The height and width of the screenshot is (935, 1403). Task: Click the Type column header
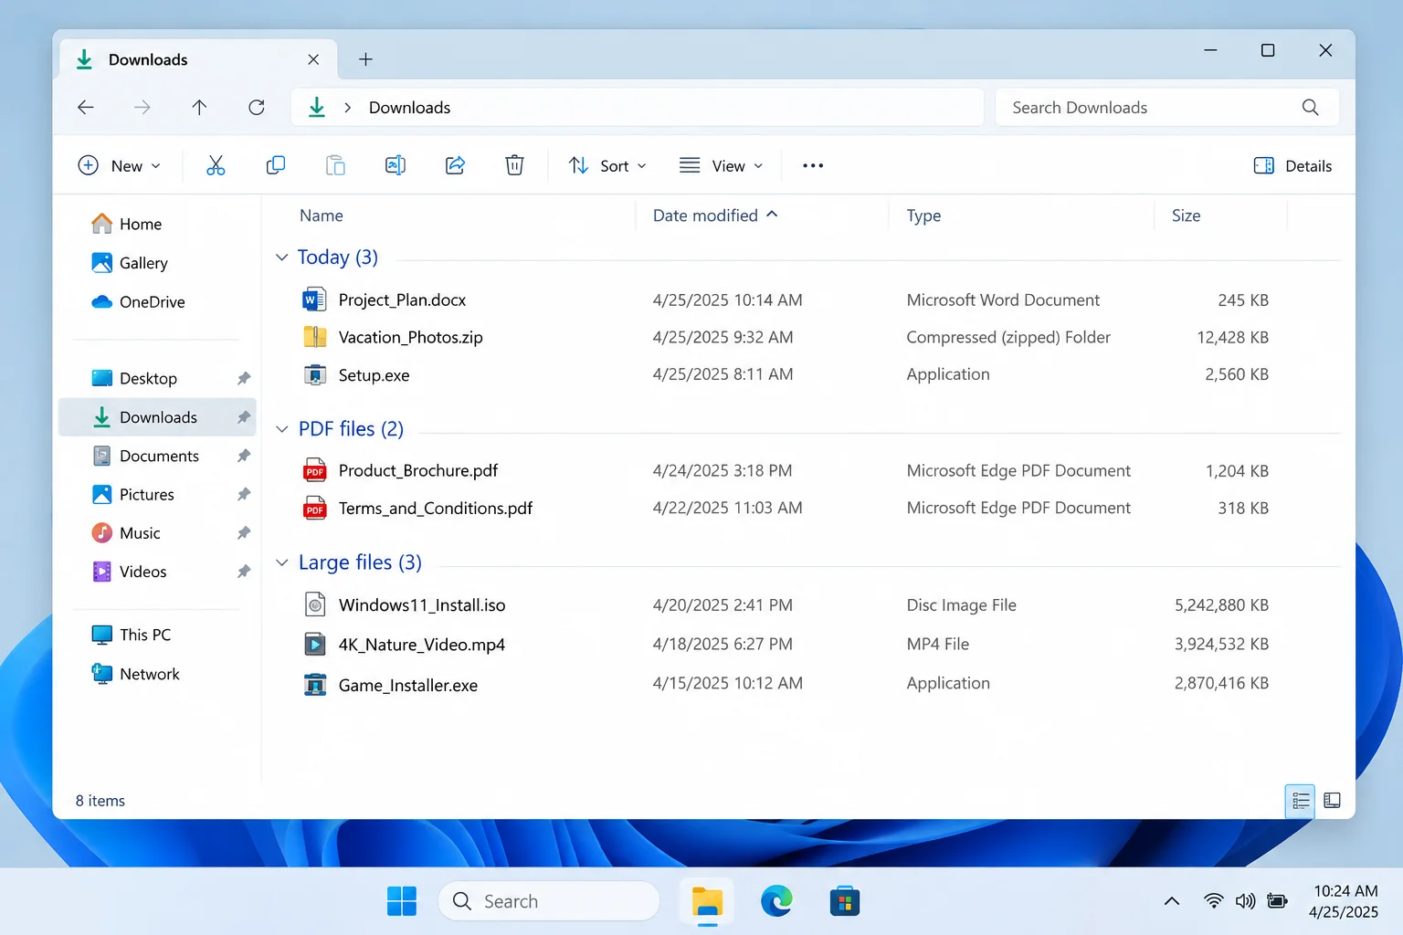(923, 215)
